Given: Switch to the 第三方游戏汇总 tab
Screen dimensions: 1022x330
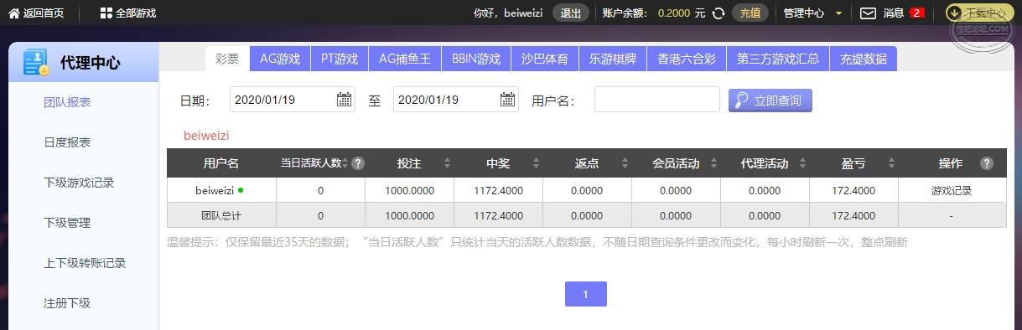Looking at the screenshot, I should click(x=779, y=59).
